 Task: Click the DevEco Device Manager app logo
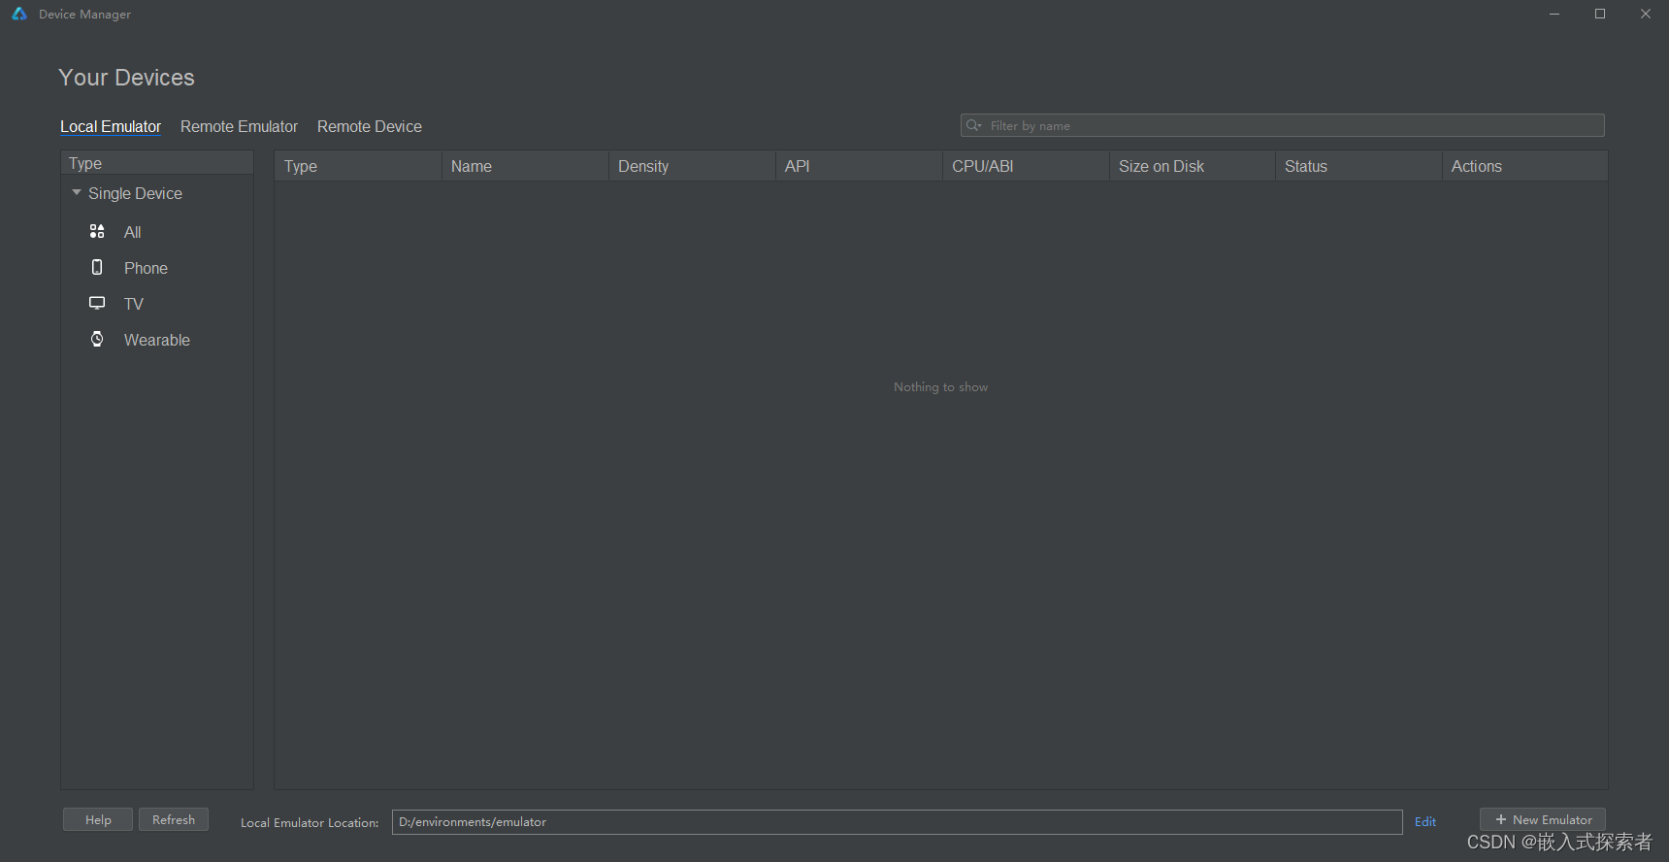[19, 14]
